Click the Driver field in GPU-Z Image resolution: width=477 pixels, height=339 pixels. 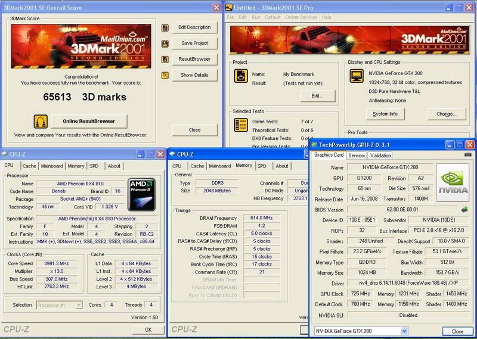click(408, 283)
